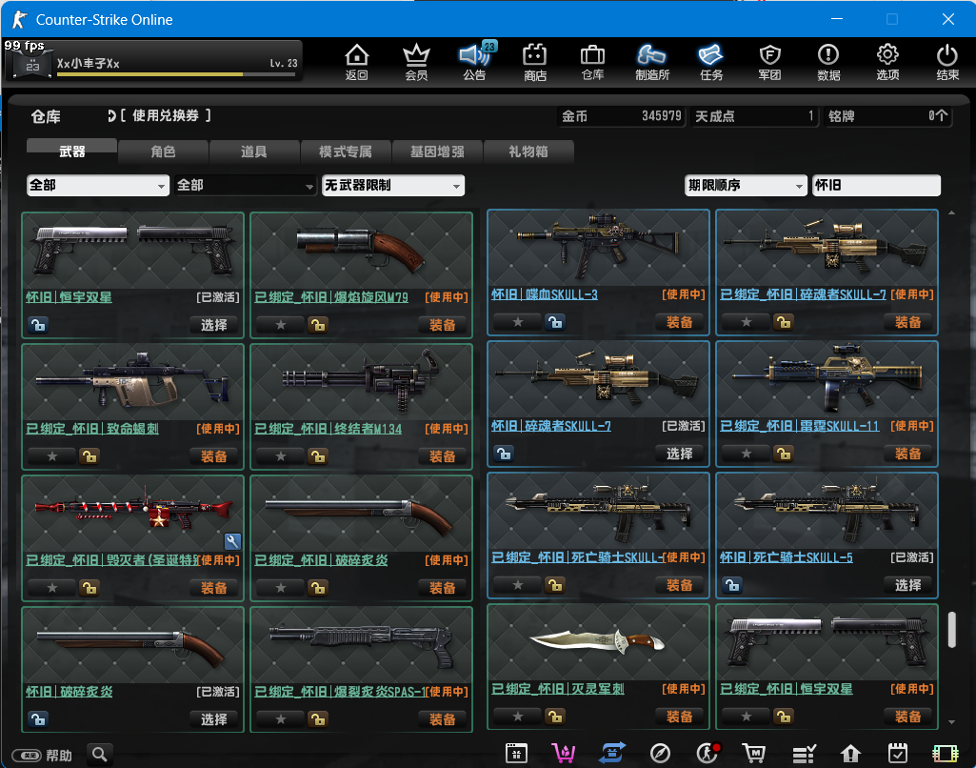This screenshot has height=768, width=976.
Task: Click the scrollbar down arrow
Action: pos(952,722)
